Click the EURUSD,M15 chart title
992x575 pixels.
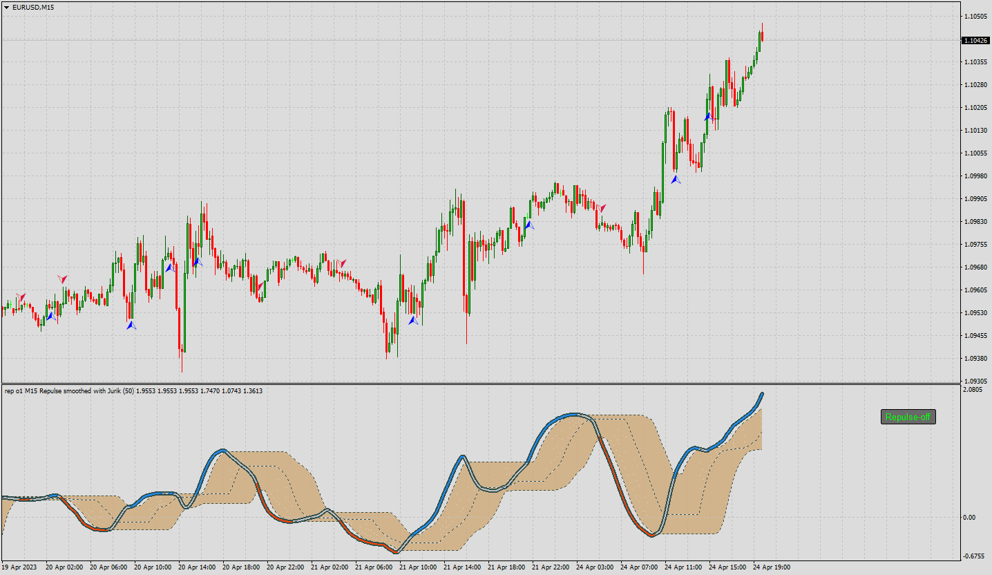pyautogui.click(x=33, y=7)
